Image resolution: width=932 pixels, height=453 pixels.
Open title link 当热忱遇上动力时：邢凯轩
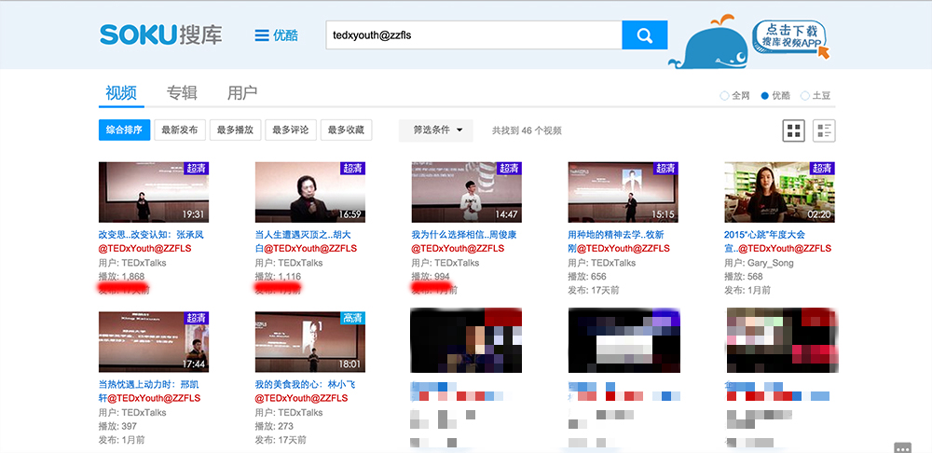[151, 391]
